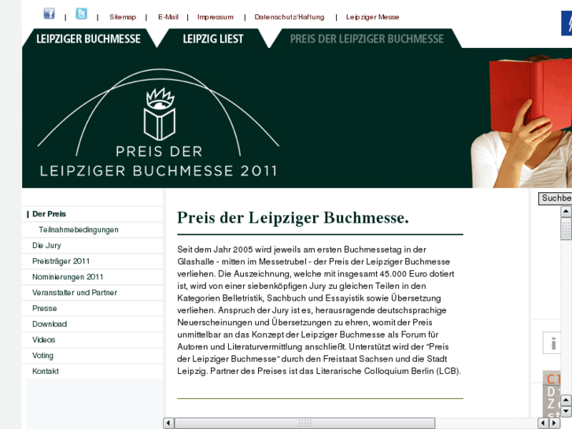Open the Facebook icon link
The width and height of the screenshot is (572, 429).
[x=50, y=13]
